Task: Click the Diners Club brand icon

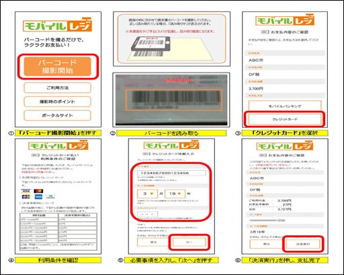Action: click(50, 197)
